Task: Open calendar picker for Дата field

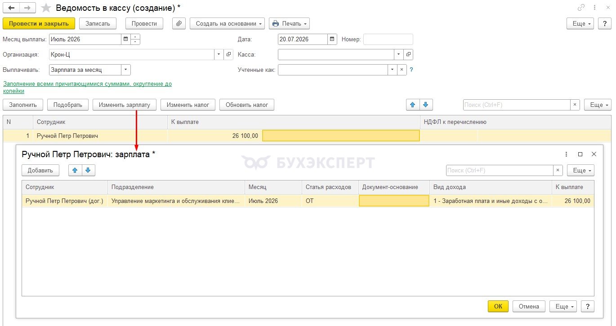Action: (x=332, y=39)
